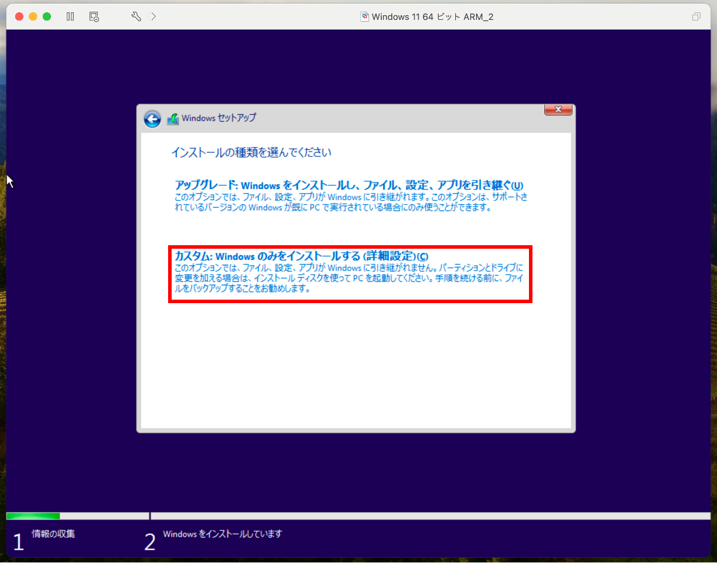Viewport: 717px width, 563px height.
Task: Choose Custom (カスタム) Windows-only install option
Action: point(350,274)
